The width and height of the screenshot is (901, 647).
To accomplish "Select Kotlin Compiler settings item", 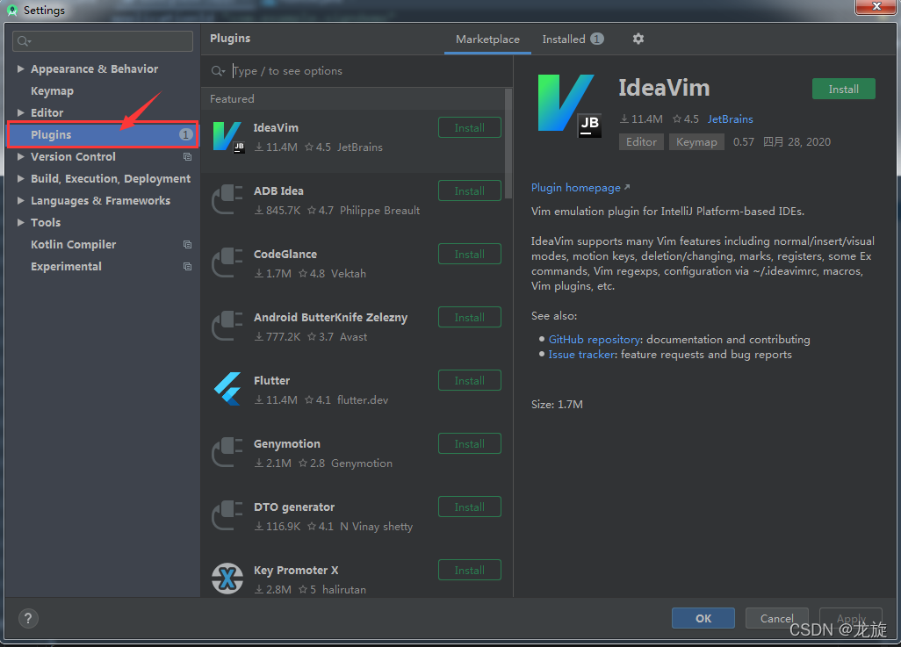I will pyautogui.click(x=74, y=245).
